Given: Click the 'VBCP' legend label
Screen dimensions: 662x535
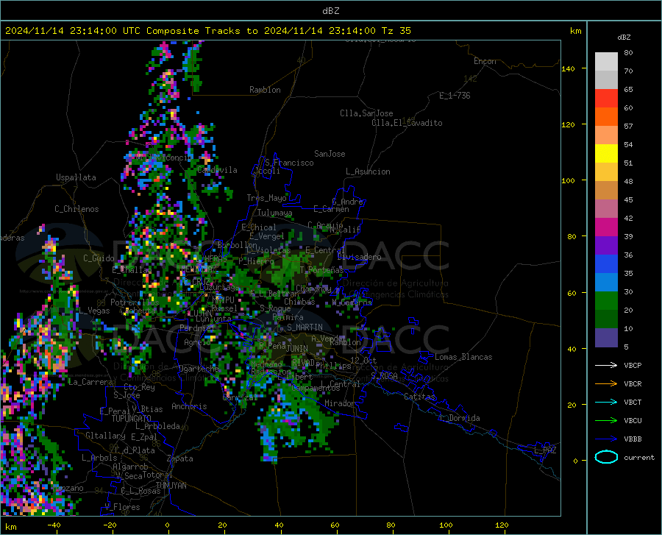Looking at the screenshot, I should [x=633, y=365].
